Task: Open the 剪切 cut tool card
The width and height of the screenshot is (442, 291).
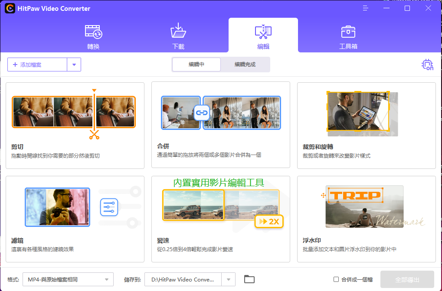Action: click(75, 126)
